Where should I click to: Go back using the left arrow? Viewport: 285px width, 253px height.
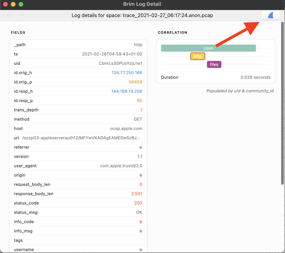point(10,15)
